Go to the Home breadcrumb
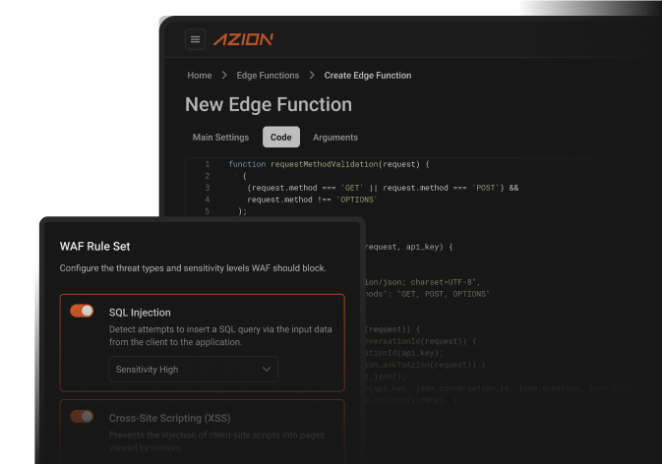This screenshot has width=662, height=464. point(200,75)
